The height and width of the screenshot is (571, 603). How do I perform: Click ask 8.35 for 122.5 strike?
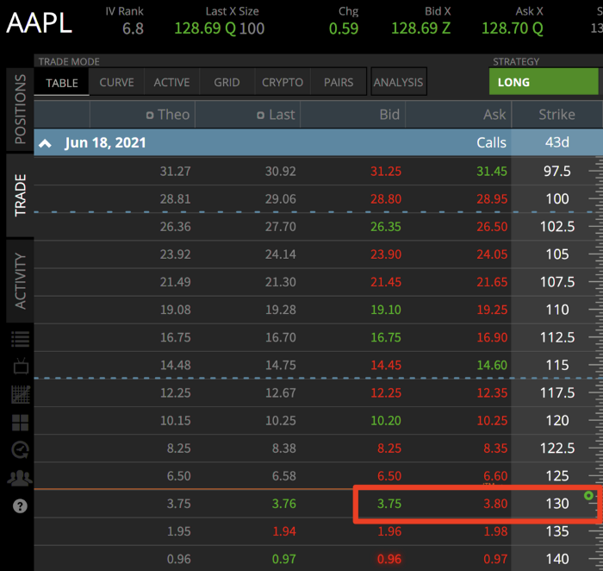(x=495, y=449)
